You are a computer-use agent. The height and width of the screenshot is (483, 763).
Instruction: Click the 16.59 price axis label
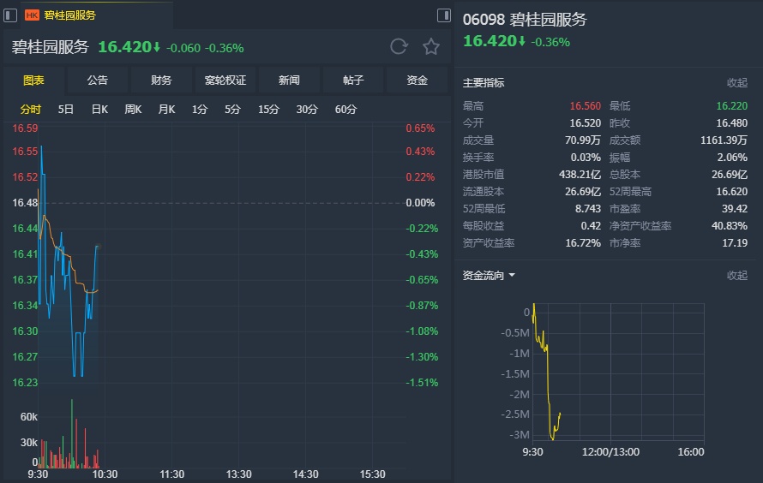pyautogui.click(x=25, y=128)
